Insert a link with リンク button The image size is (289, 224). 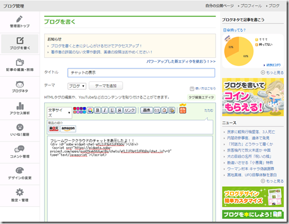click(130, 110)
